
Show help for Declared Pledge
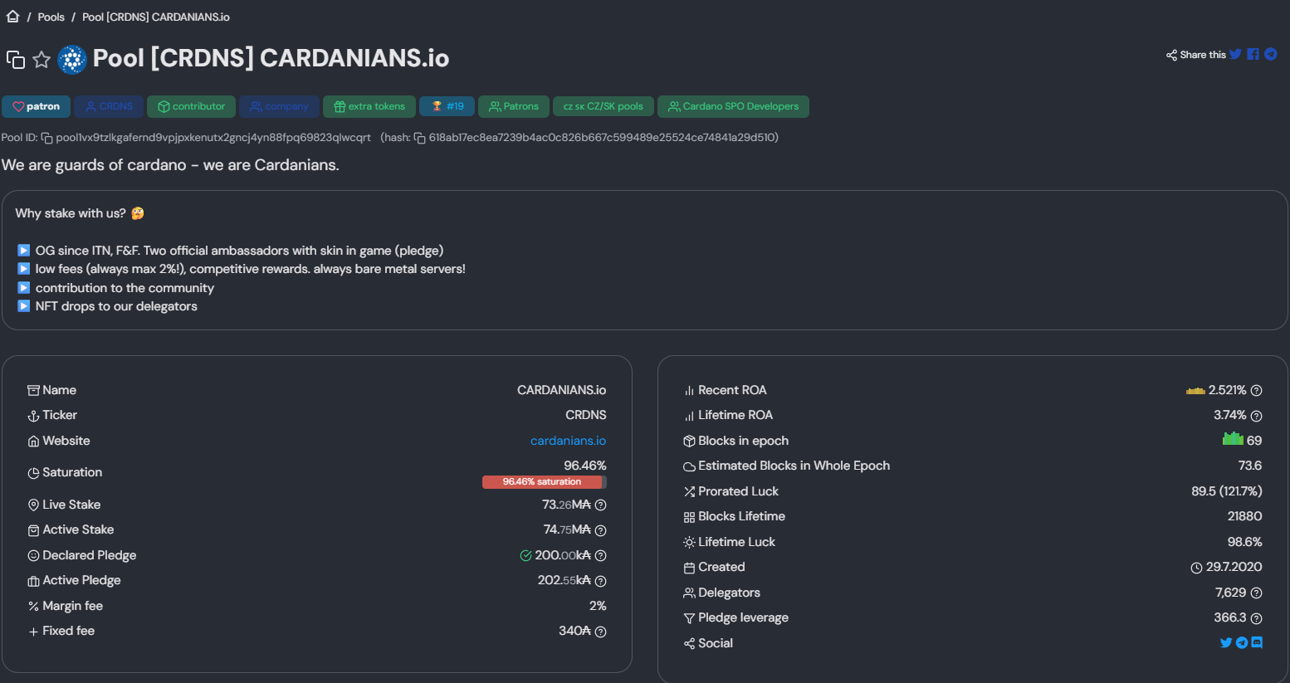(601, 555)
